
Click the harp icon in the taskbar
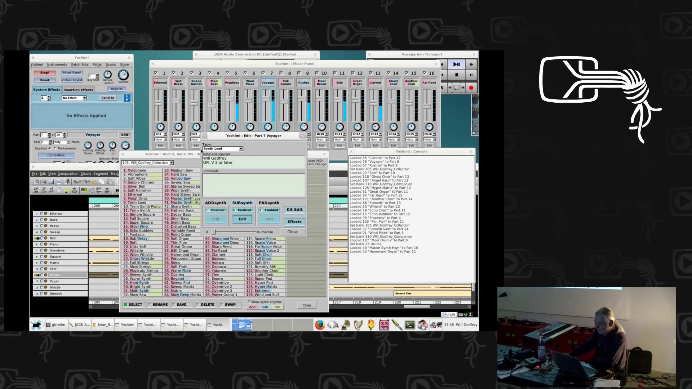358,325
